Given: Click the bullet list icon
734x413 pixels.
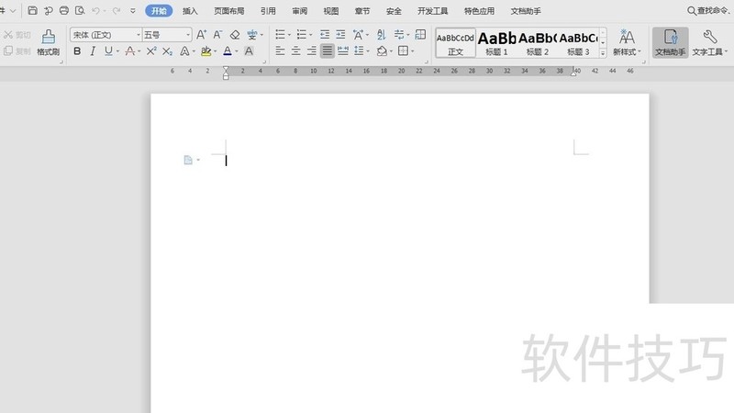Looking at the screenshot, I should [x=280, y=34].
